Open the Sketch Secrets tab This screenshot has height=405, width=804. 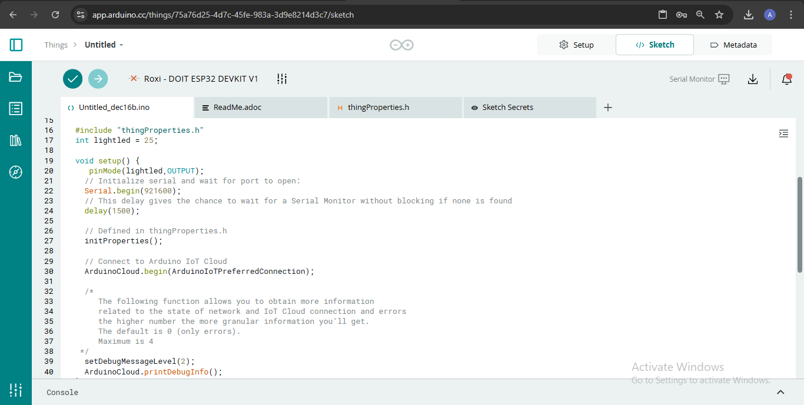click(x=530, y=108)
